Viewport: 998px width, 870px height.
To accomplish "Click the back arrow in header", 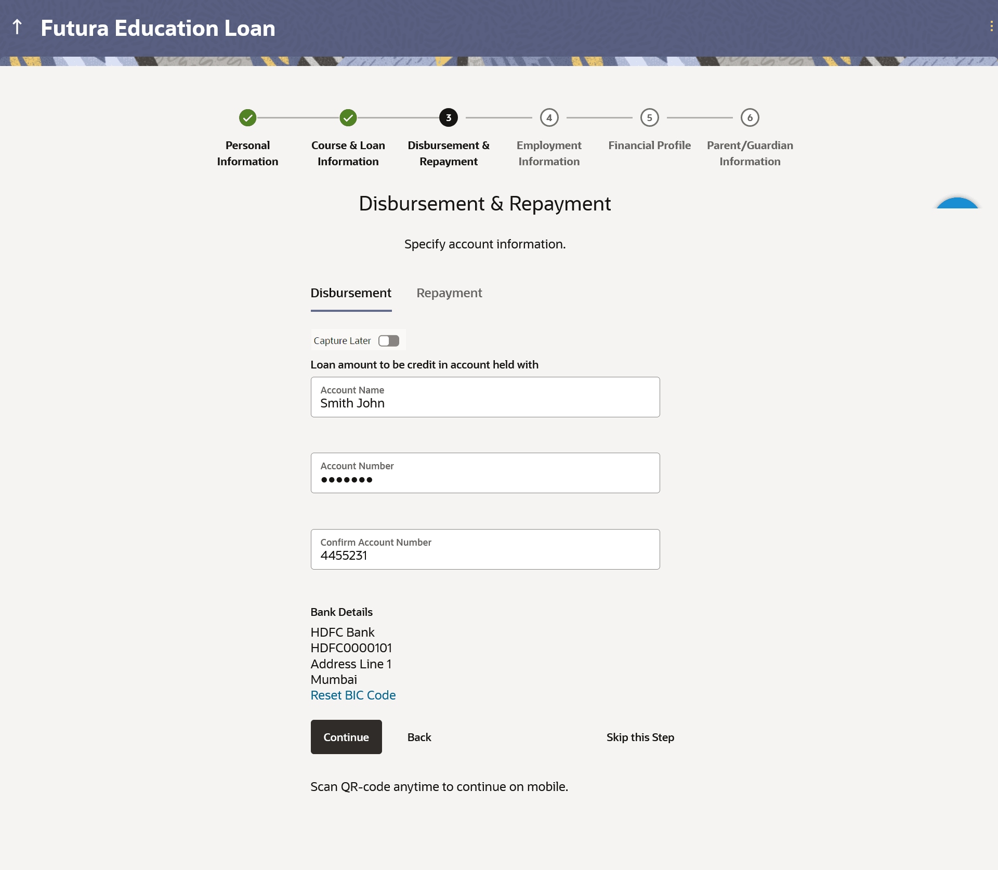I will click(17, 27).
